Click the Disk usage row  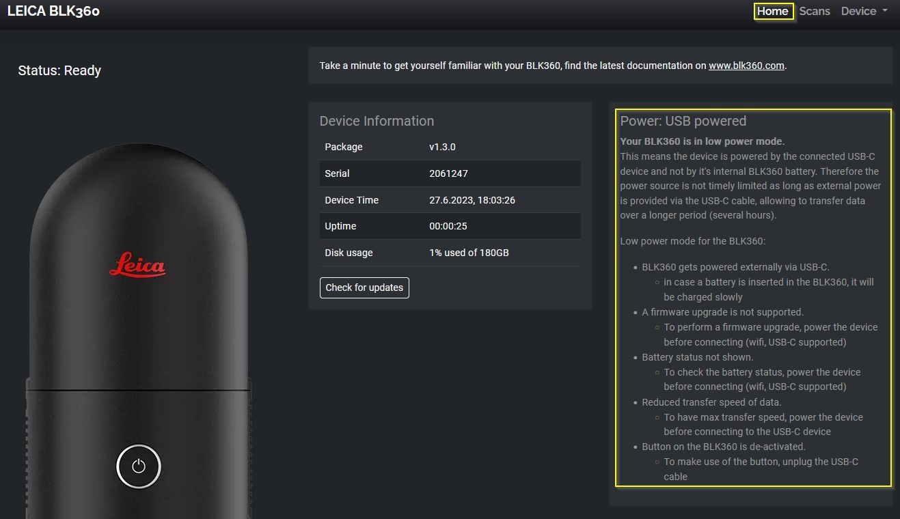coord(450,253)
